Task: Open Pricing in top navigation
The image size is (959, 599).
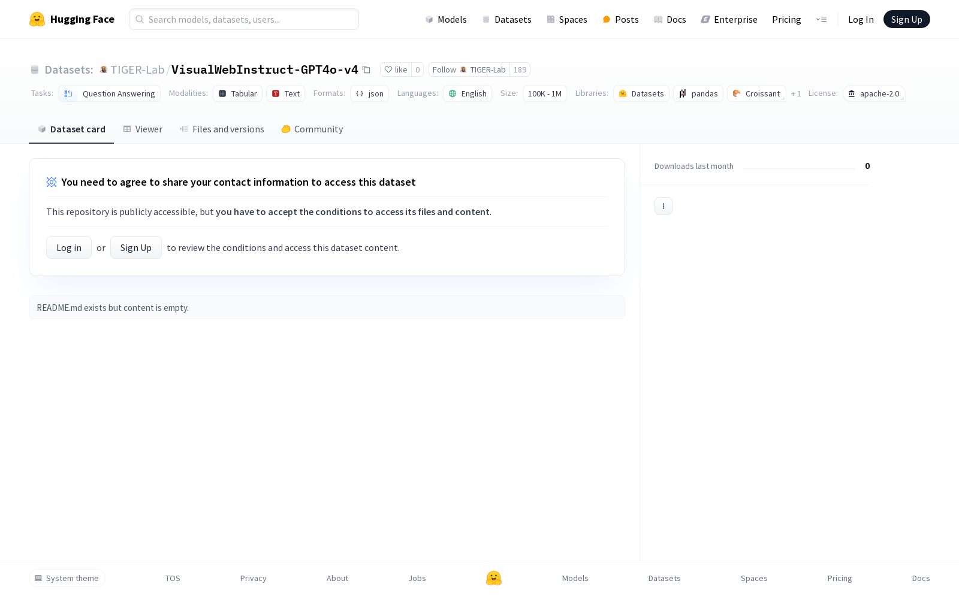Action: click(786, 19)
